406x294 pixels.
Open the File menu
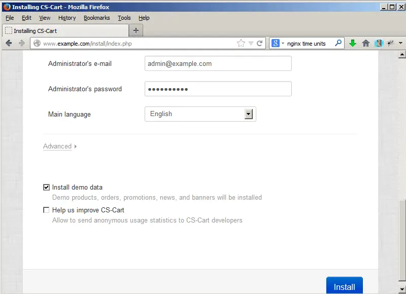(x=10, y=18)
